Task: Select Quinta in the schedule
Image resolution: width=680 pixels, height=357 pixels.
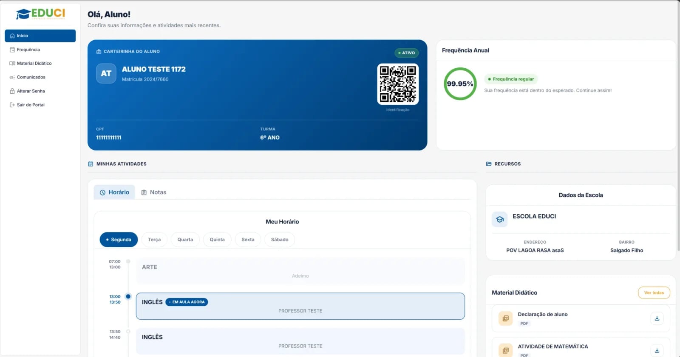Action: coord(217,240)
